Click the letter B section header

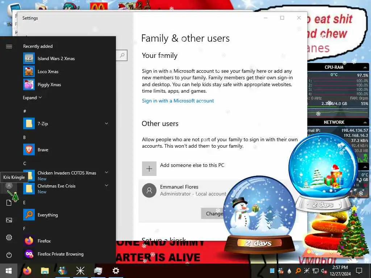pos(24,137)
